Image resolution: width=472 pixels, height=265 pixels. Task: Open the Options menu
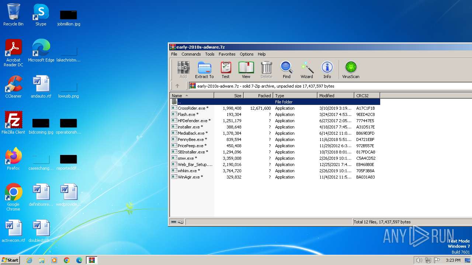(247, 54)
